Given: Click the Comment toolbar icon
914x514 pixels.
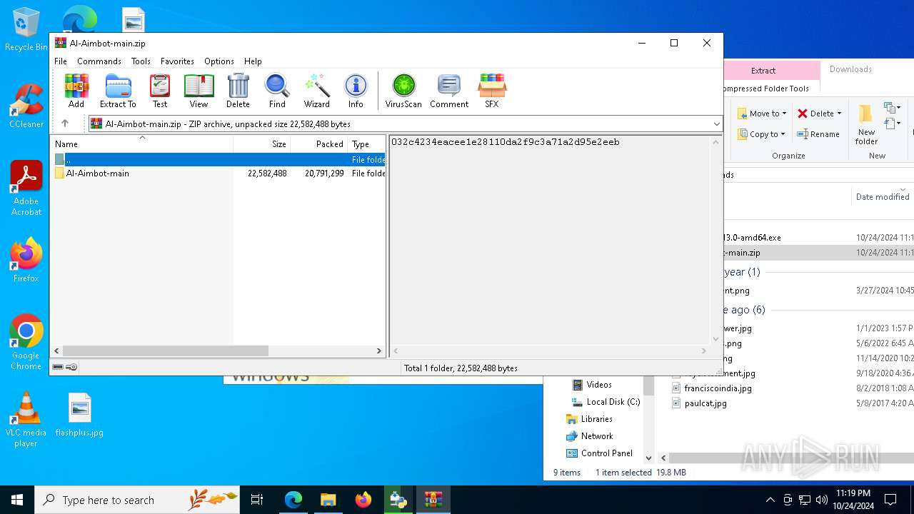Looking at the screenshot, I should (449, 91).
